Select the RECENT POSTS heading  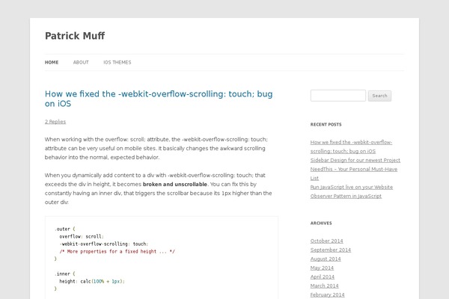click(x=326, y=125)
